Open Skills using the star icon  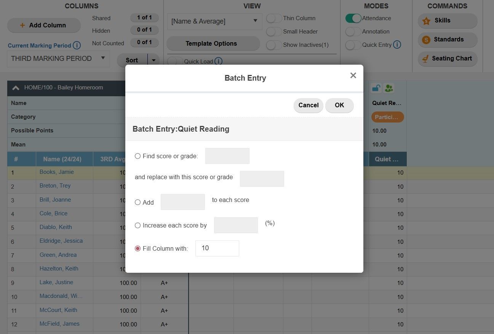point(426,21)
